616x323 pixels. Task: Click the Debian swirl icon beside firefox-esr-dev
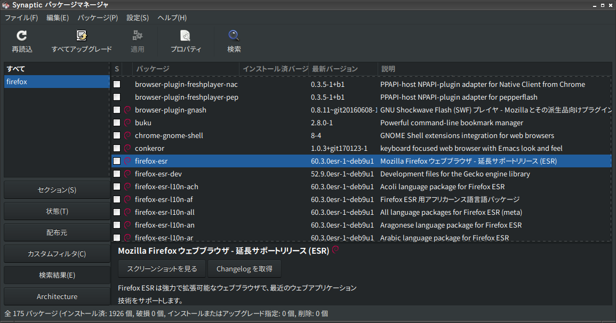click(x=127, y=174)
